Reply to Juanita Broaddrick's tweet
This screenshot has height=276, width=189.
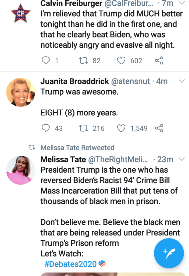tap(46, 128)
